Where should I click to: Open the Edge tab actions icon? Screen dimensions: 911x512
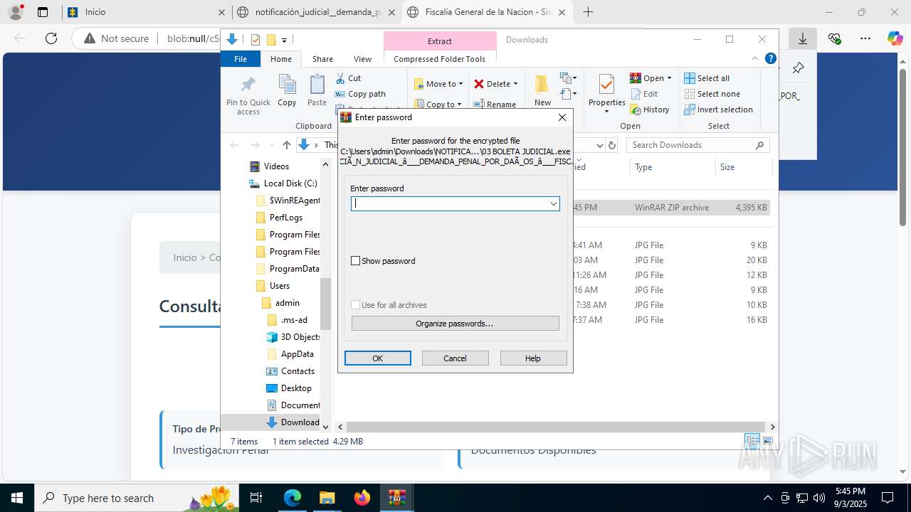[x=43, y=12]
